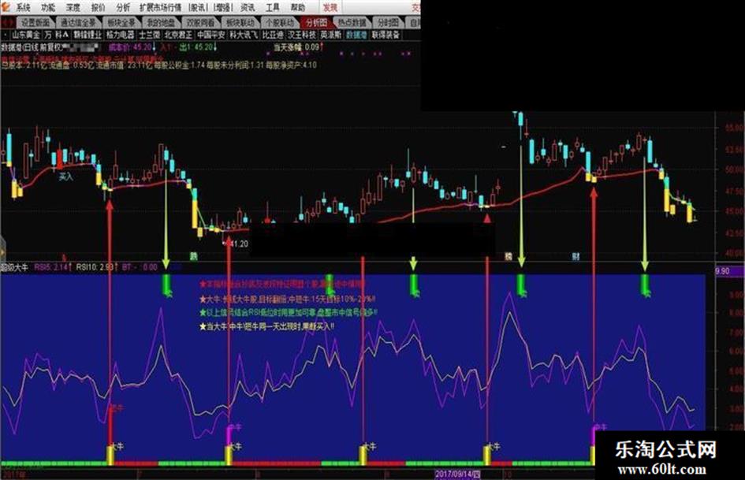Screen dimensions: 745x480
Task: Open the 工具 menu
Action: point(273,7)
